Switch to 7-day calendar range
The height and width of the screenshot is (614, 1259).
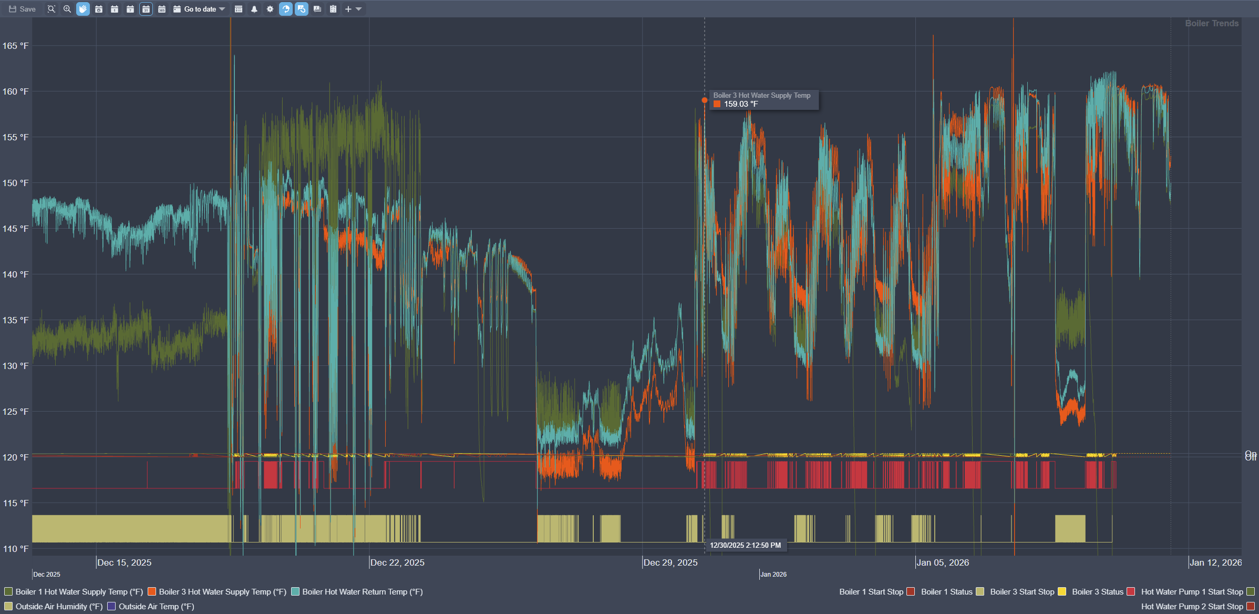(130, 9)
